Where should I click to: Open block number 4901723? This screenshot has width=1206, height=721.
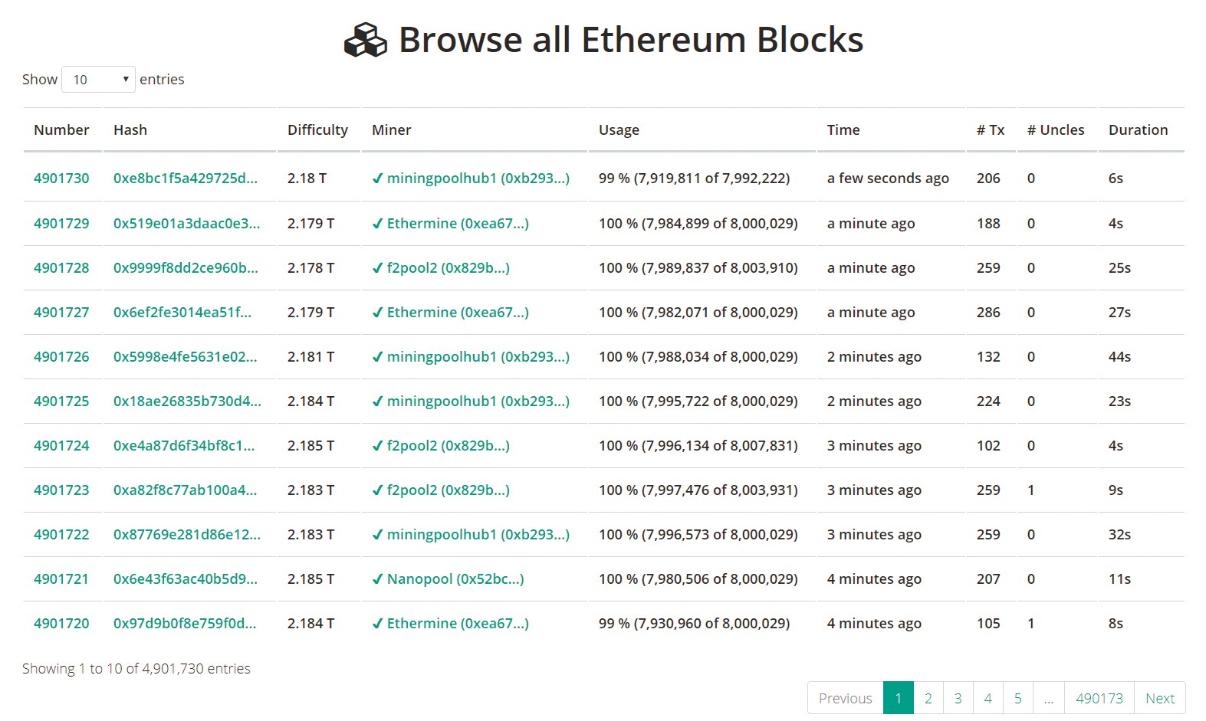tap(61, 490)
